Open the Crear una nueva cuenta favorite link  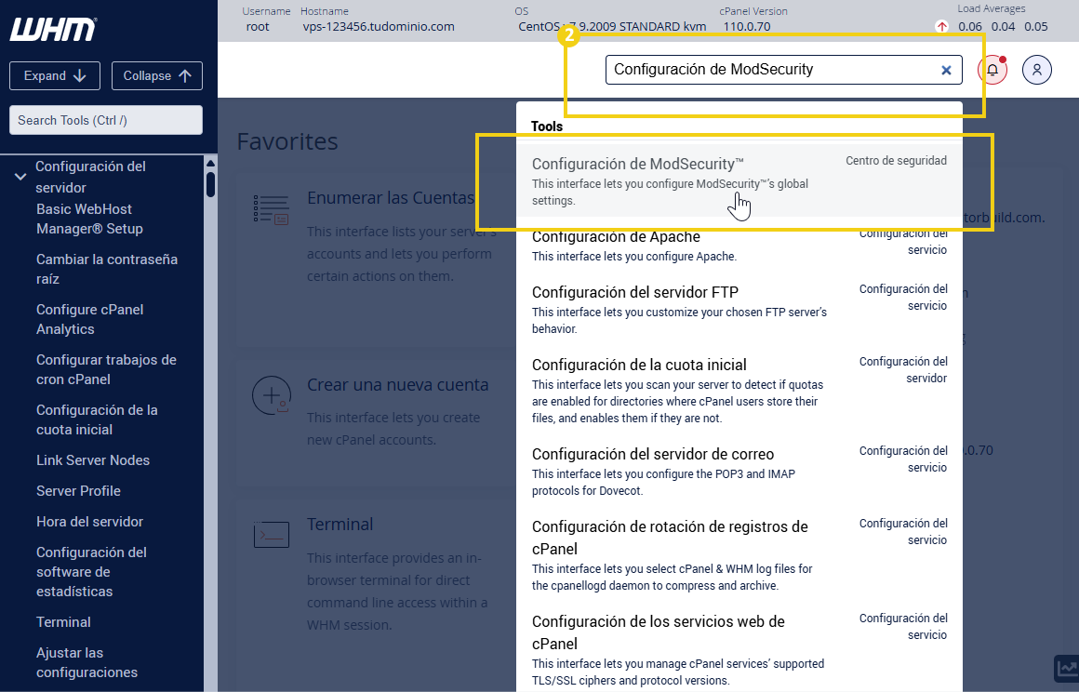(398, 384)
